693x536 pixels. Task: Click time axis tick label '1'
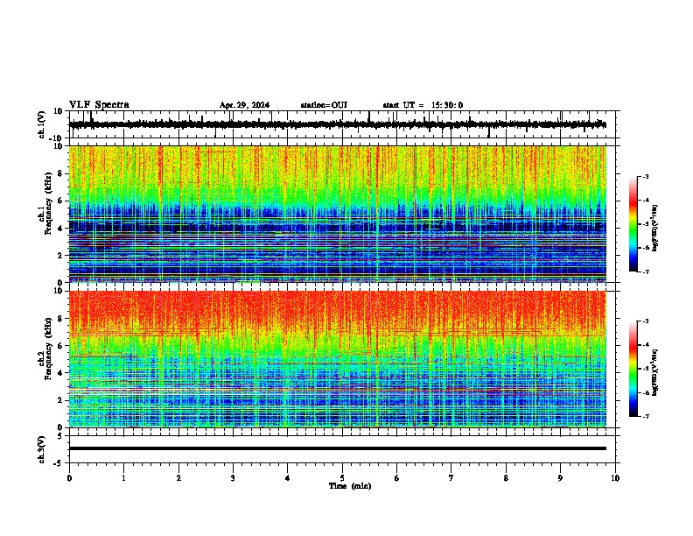pyautogui.click(x=123, y=478)
